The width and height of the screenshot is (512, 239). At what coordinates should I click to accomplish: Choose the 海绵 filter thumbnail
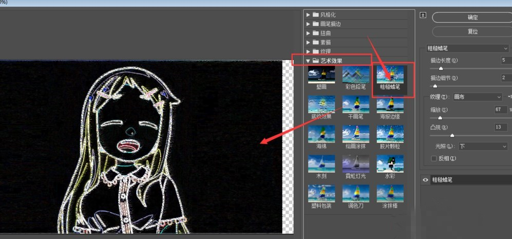321,134
